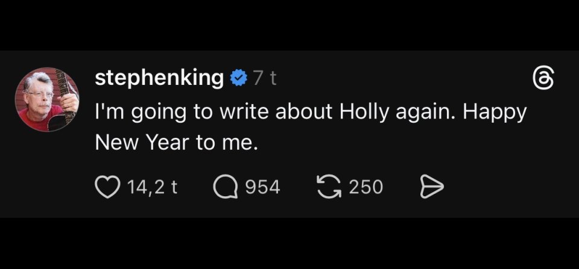View the 250 reposts count
579x269 pixels.
[366, 187]
